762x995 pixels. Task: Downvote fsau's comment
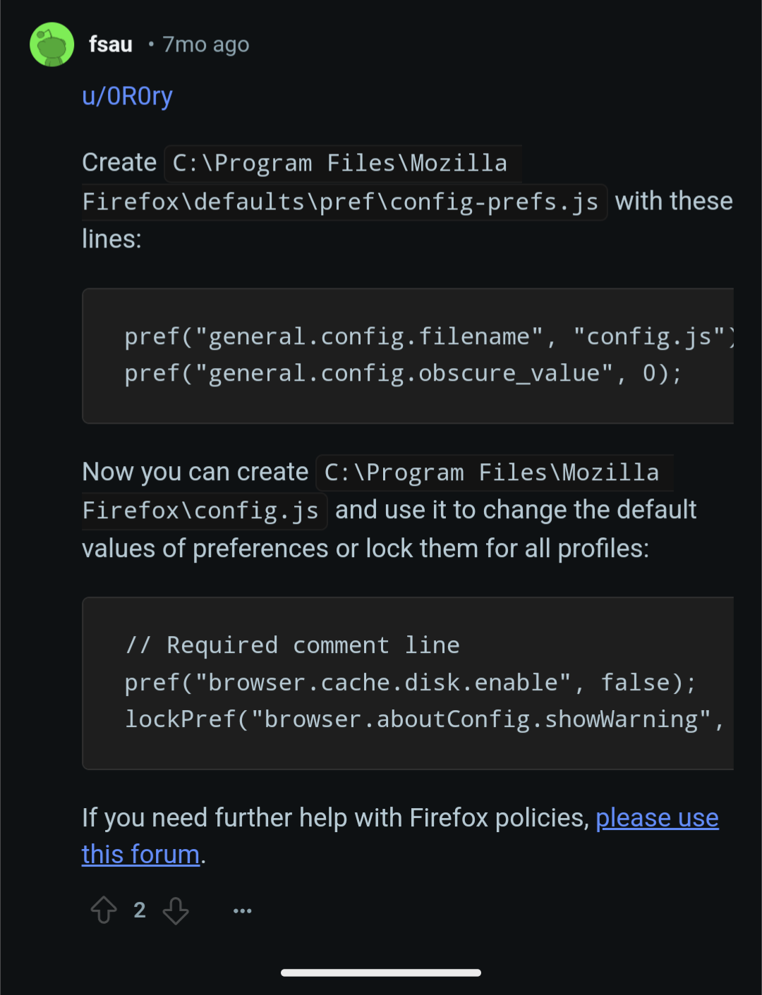pos(176,910)
